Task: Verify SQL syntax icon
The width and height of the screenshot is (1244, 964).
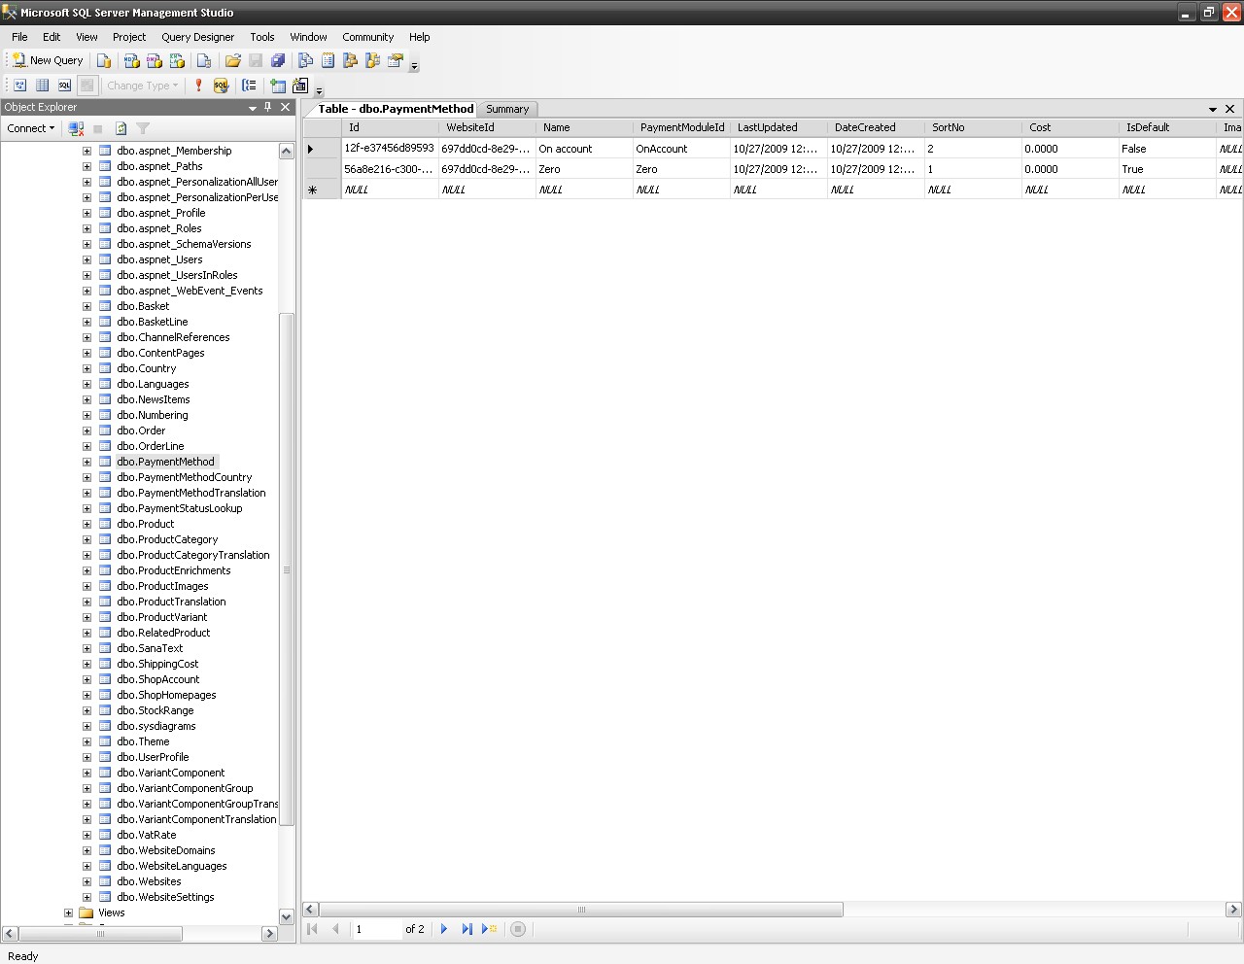Action: click(222, 86)
